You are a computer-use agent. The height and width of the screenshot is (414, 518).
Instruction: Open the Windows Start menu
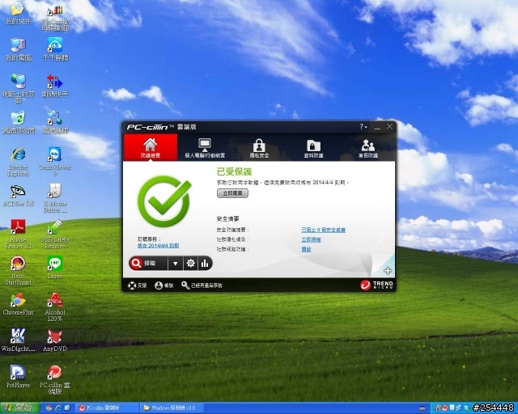(x=19, y=408)
